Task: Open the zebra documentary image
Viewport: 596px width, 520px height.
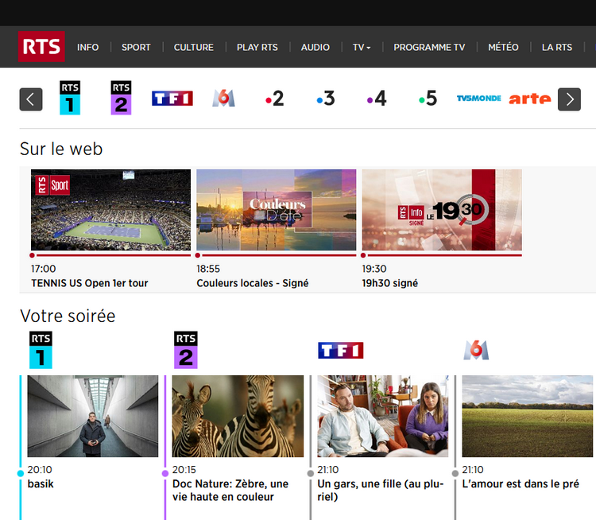Action: click(238, 416)
